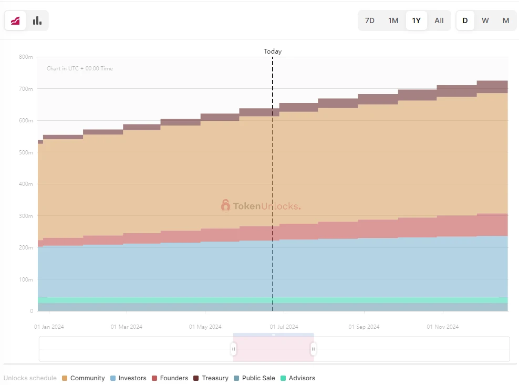Set weekly granularity with W button
This screenshot has width=519, height=385.
[485, 20]
